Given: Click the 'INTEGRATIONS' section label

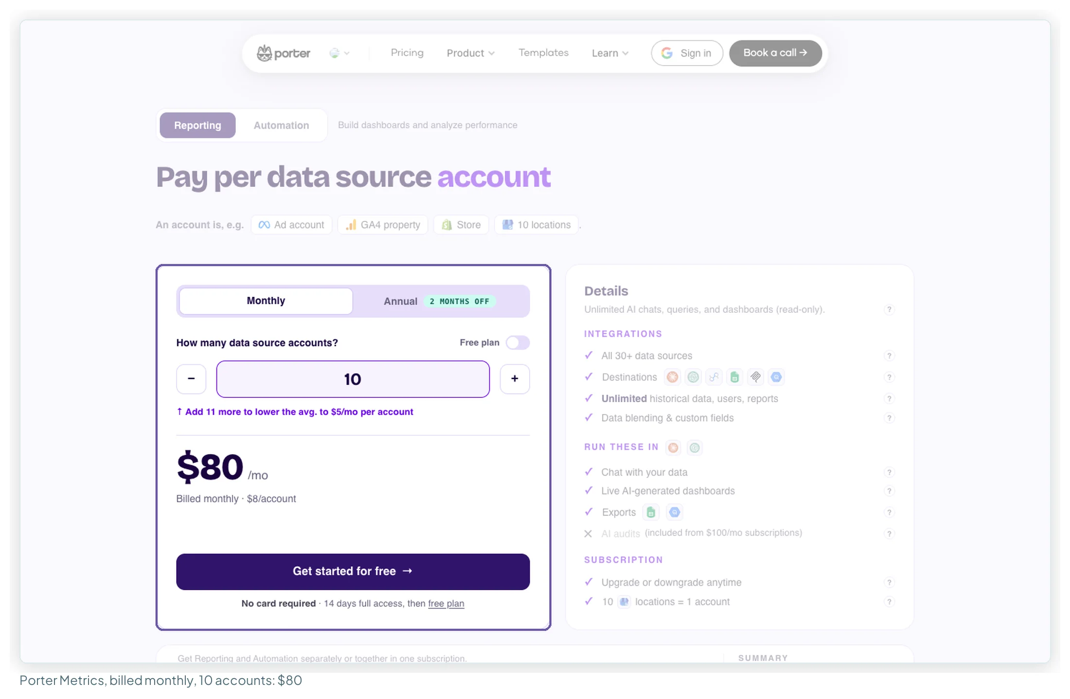Looking at the screenshot, I should pos(623,334).
